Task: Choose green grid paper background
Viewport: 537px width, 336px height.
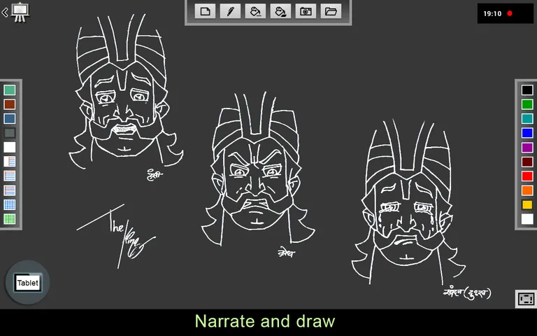Action: [10, 219]
